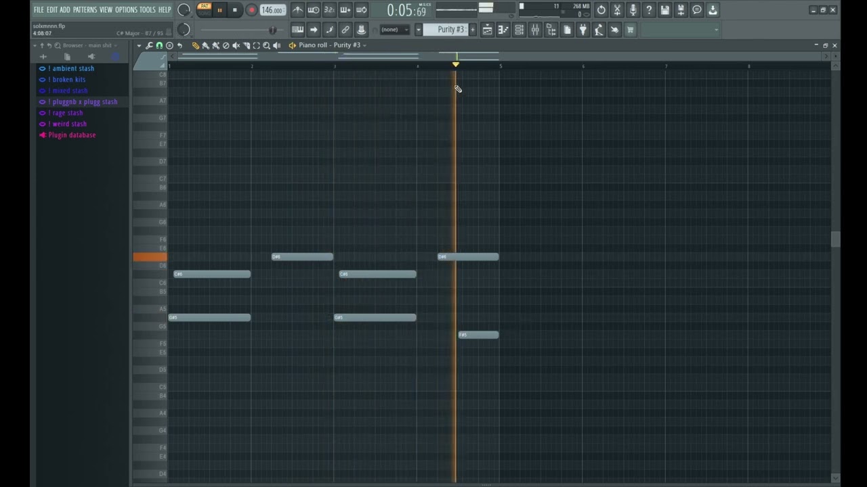Toggle the multilink to controllers link icon

(x=345, y=30)
